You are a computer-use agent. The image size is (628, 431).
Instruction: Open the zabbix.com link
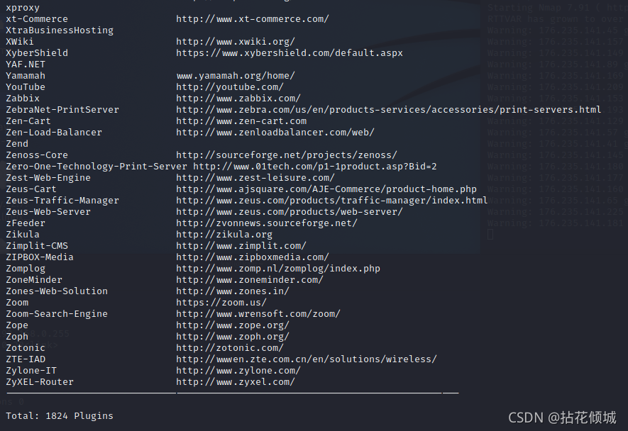click(238, 99)
